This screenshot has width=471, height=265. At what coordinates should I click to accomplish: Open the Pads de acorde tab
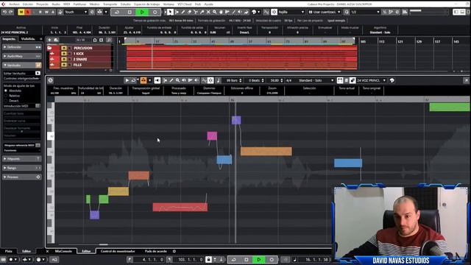(155, 251)
